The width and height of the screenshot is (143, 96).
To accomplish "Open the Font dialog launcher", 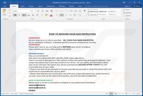I will click(x=53, y=19).
